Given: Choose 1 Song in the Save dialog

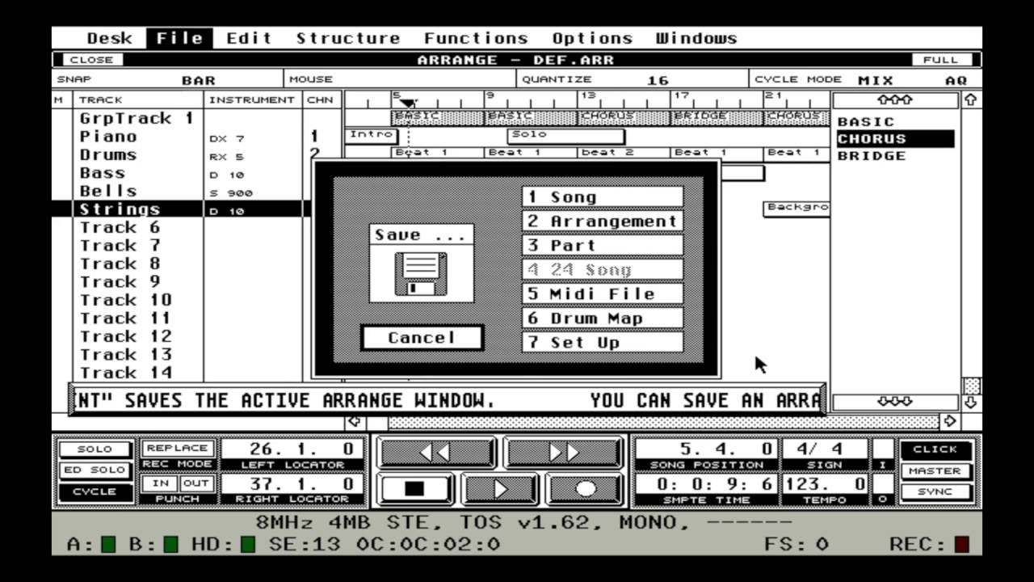Looking at the screenshot, I should tap(603, 196).
